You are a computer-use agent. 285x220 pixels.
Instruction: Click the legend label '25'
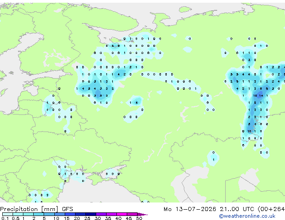tap(87, 218)
